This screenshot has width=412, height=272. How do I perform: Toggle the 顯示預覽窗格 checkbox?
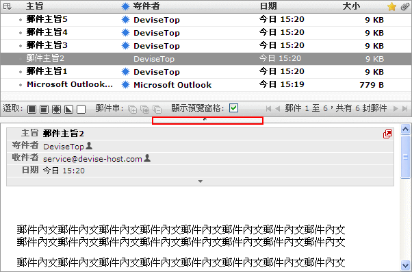233,108
